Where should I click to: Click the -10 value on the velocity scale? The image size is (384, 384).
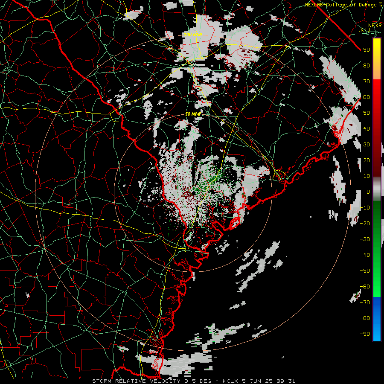[365, 208]
